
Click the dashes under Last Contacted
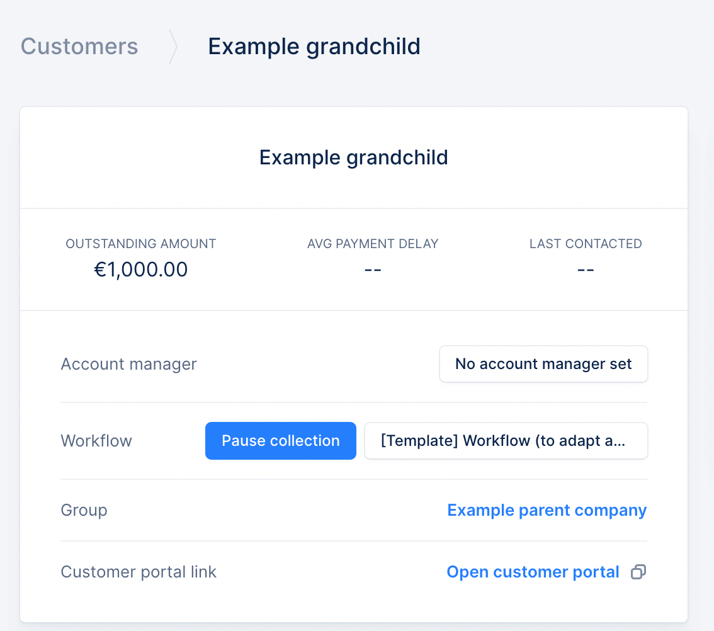tap(586, 270)
